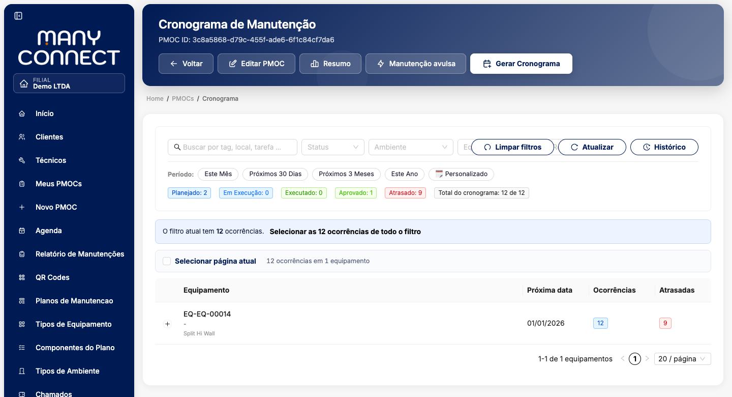The height and width of the screenshot is (397, 732).
Task: Choose the Este Mês period chip
Action: tap(218, 174)
